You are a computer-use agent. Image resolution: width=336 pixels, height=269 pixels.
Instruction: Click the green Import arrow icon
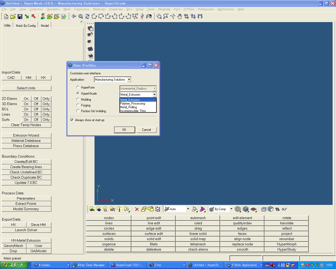27,17
